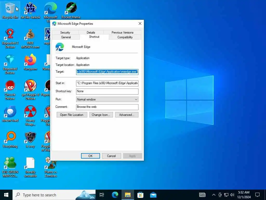Expand the Run 'Normal window' dropdown
Screen dimensions: 266x200
coord(107,99)
